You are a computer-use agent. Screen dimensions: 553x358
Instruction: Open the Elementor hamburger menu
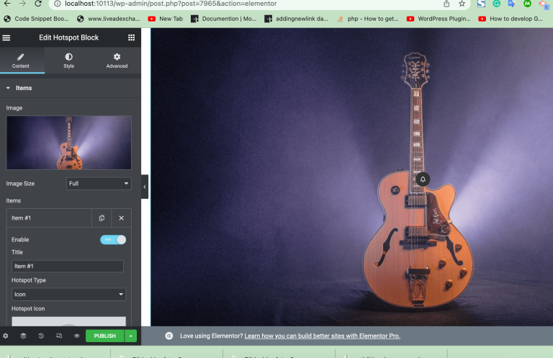(x=6, y=37)
